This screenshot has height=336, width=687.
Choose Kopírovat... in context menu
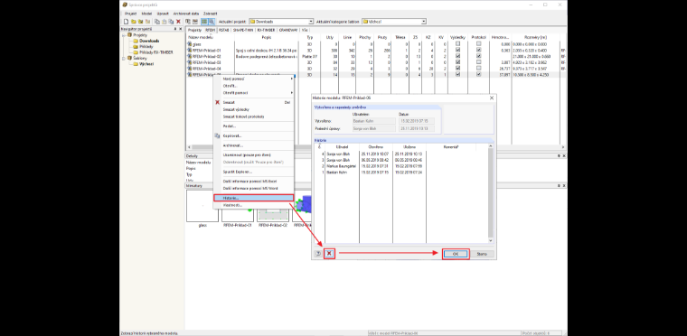tap(254, 135)
